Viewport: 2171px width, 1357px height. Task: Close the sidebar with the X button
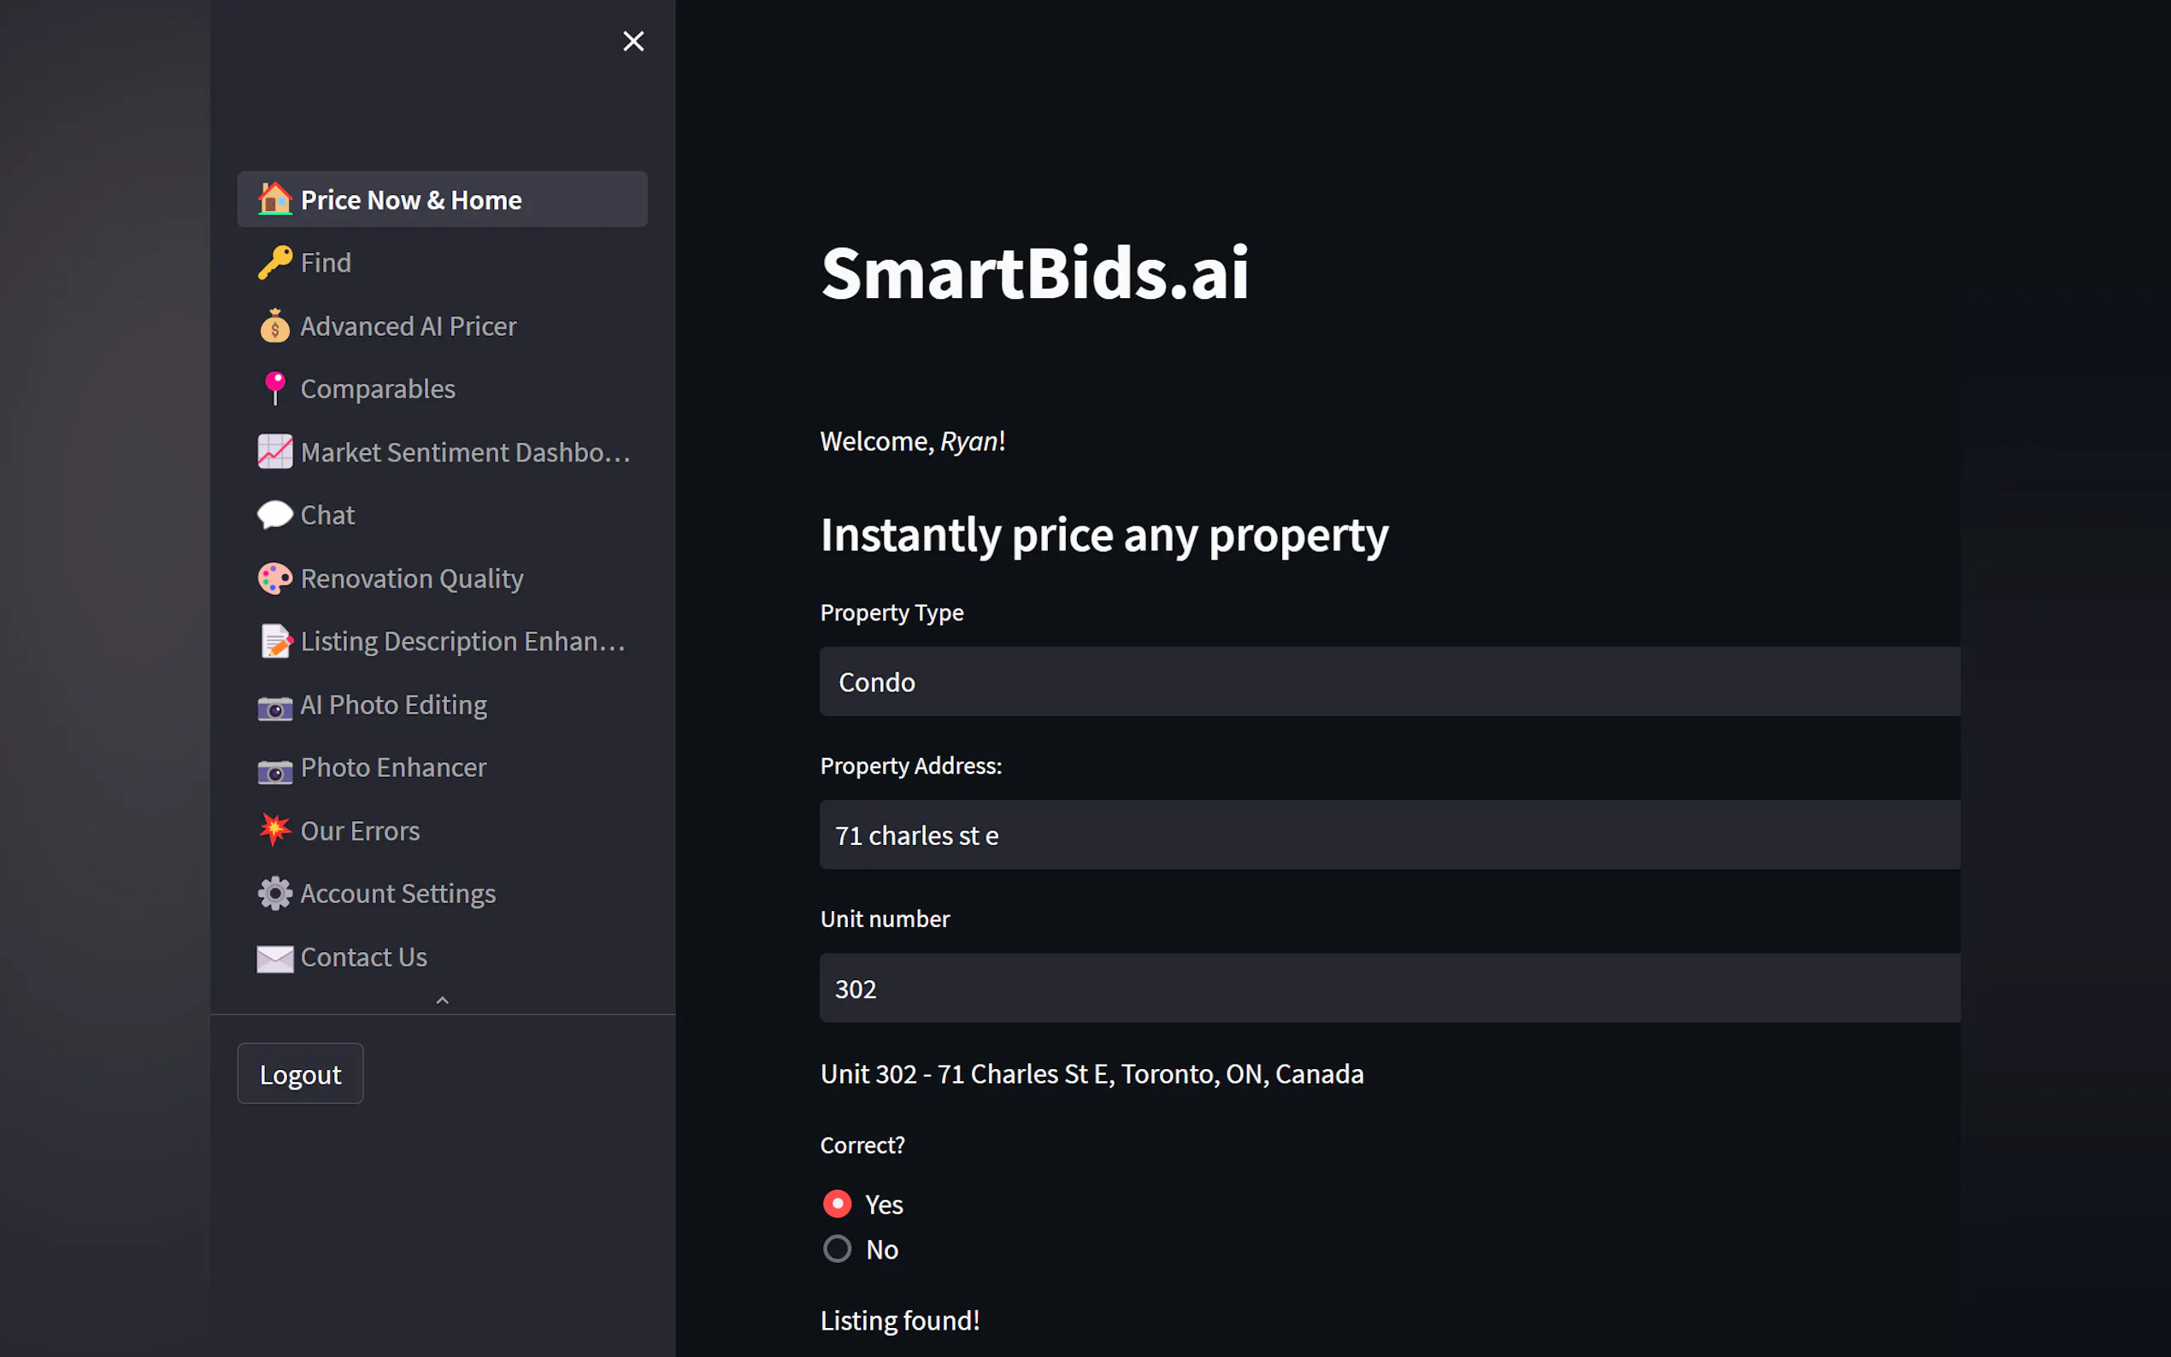pos(633,41)
